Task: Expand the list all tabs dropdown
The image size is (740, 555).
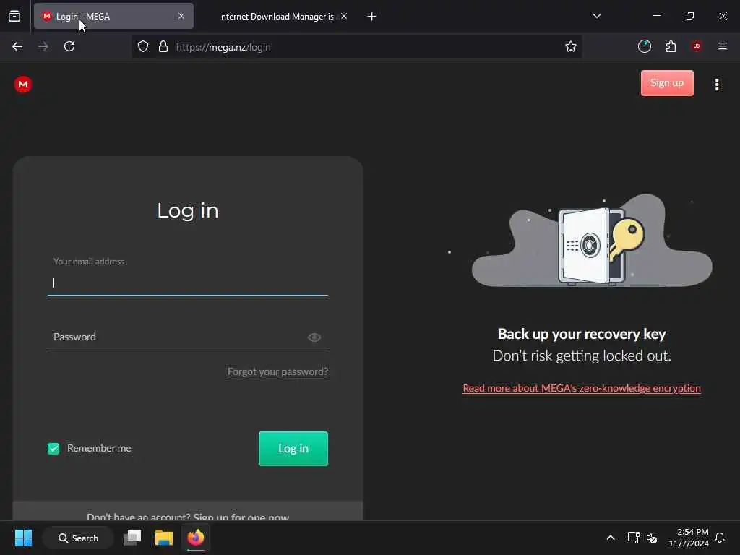Action: tap(596, 16)
